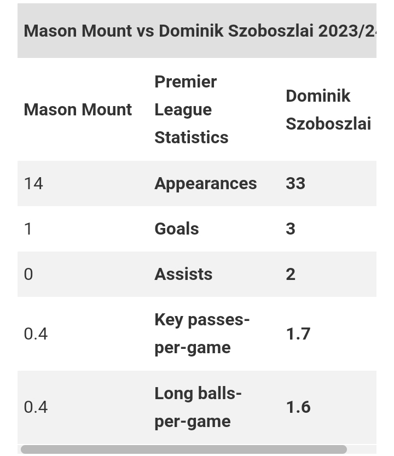Click Mount's long balls value 0.4
Screen dimensions: 394x456
tap(36, 407)
